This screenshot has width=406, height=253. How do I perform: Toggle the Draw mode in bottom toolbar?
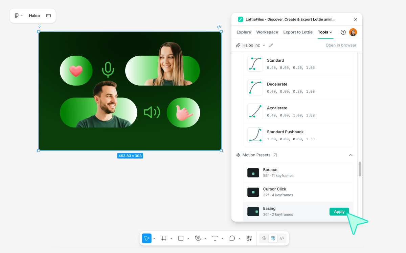point(264,238)
